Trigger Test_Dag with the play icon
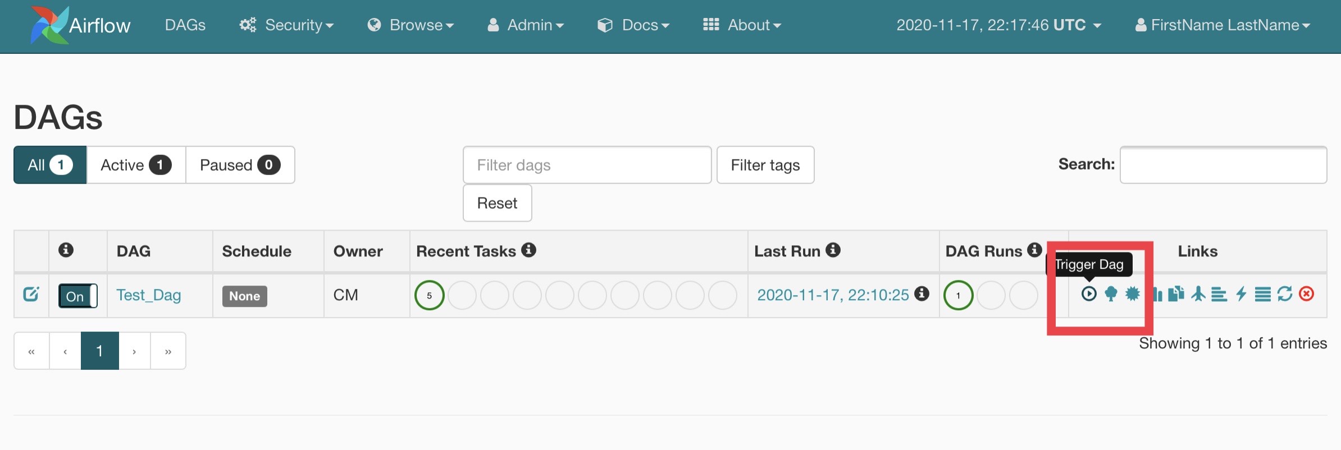The height and width of the screenshot is (450, 1341). [x=1088, y=293]
